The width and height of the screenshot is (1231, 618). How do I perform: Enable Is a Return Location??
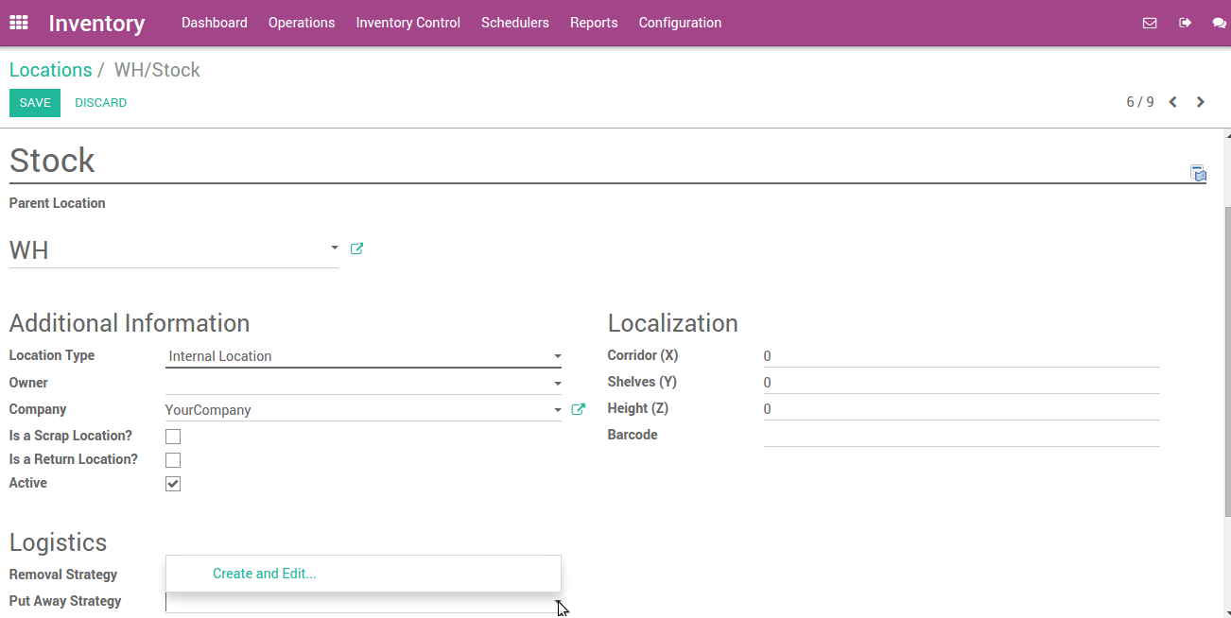tap(173, 459)
